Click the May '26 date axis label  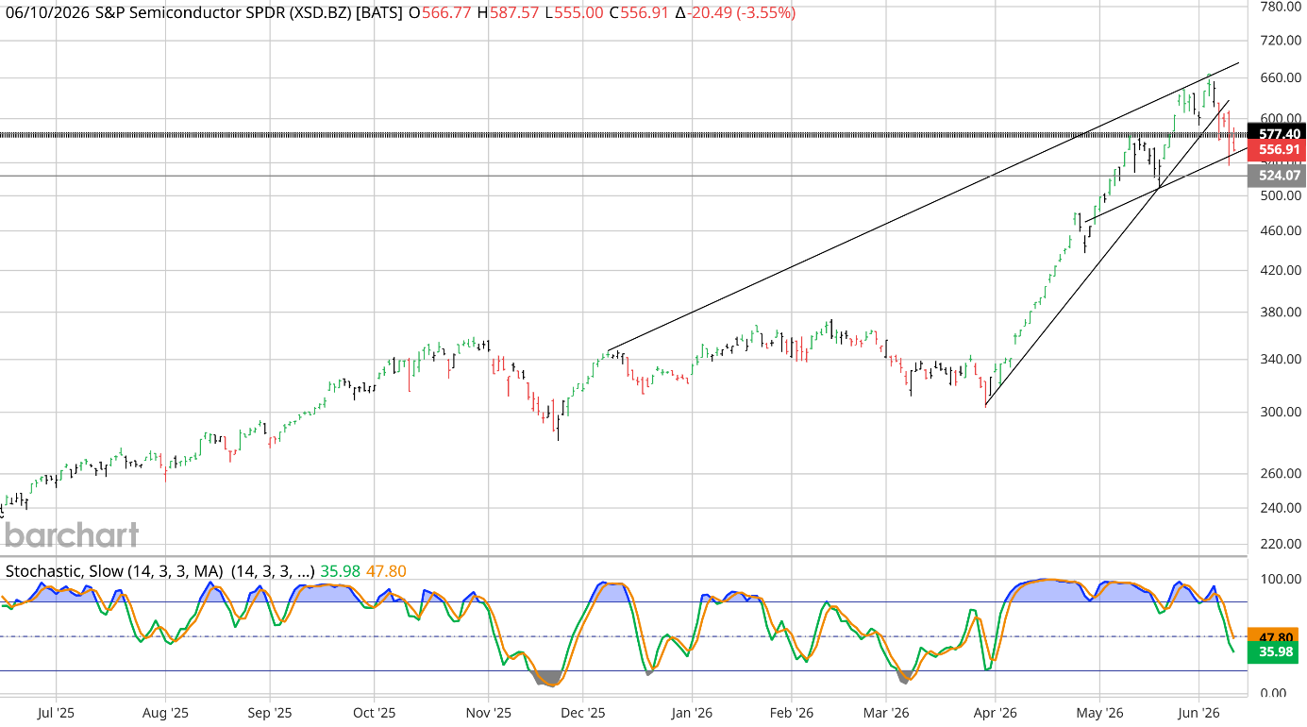tap(1100, 713)
